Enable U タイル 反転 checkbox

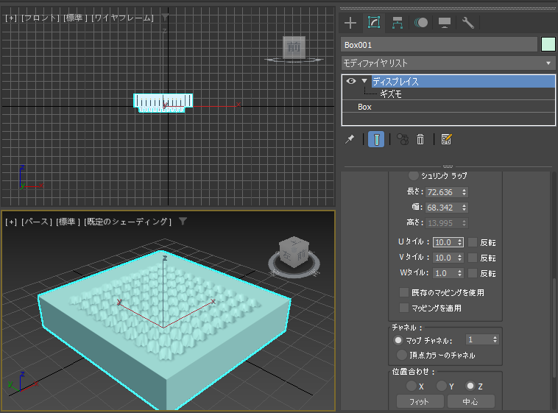473,242
